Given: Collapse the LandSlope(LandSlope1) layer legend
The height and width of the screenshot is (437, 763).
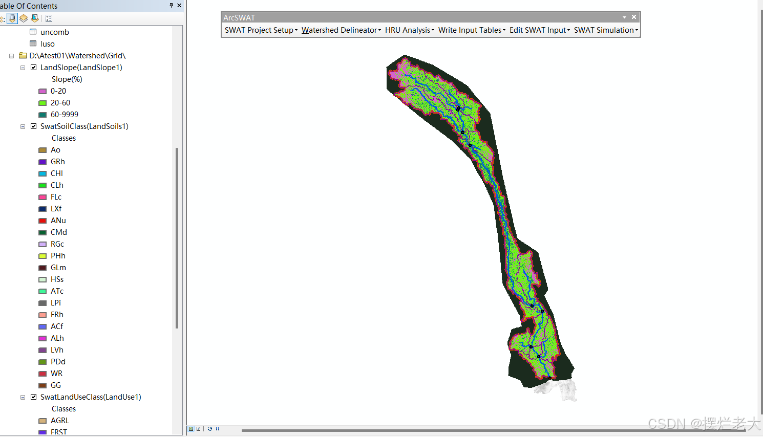Looking at the screenshot, I should tap(23, 68).
